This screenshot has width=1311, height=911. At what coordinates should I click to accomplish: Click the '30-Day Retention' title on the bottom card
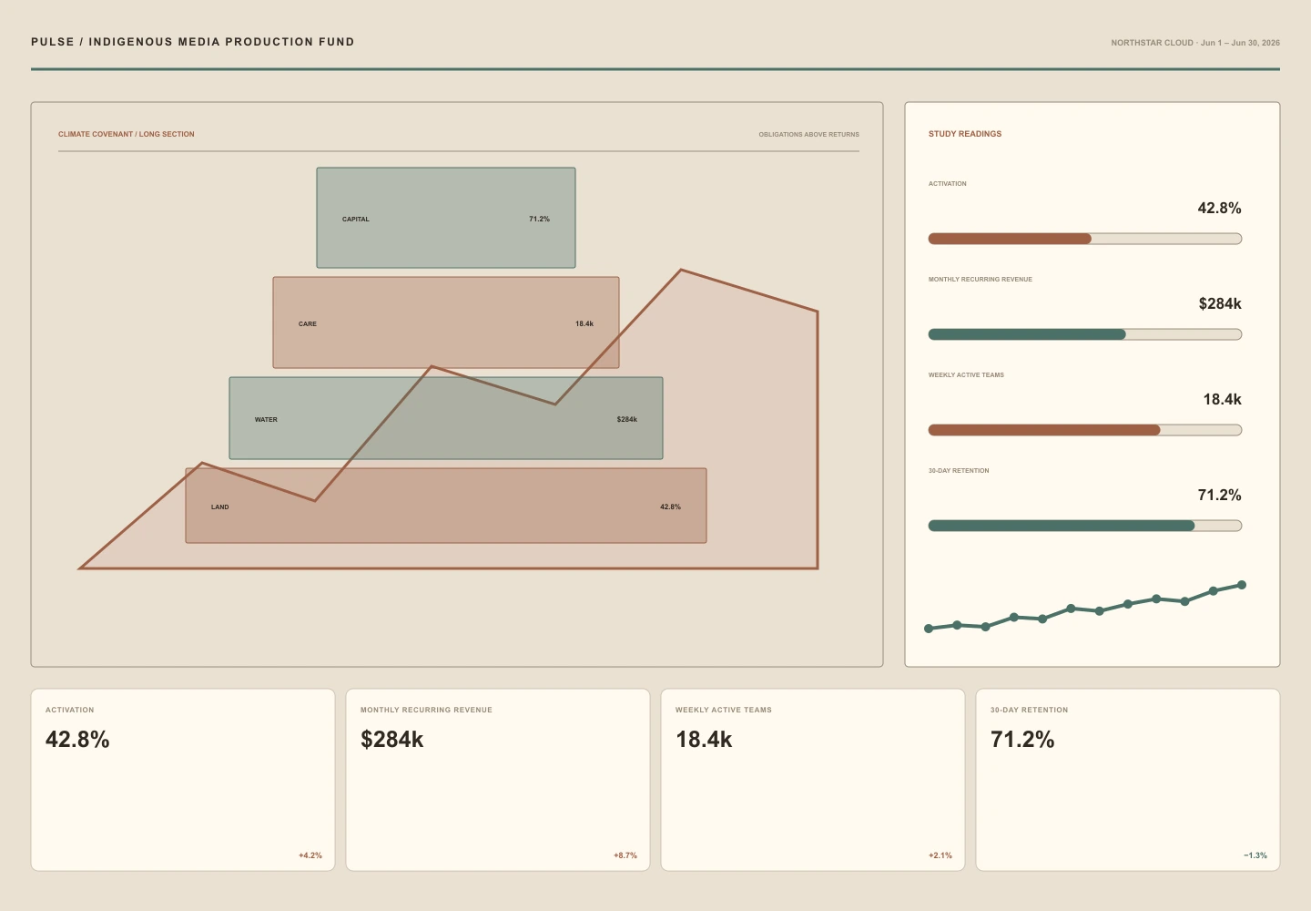click(x=1030, y=710)
